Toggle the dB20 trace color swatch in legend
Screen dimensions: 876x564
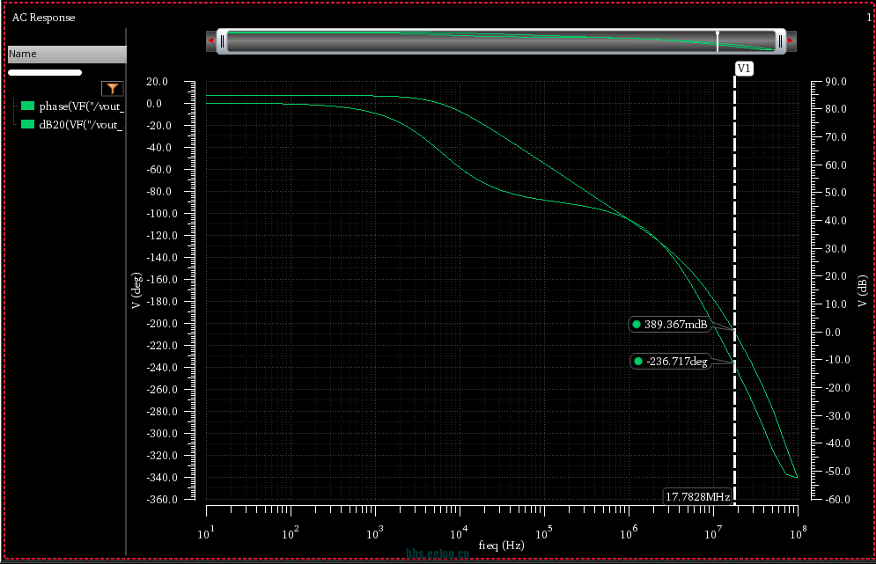(27, 124)
